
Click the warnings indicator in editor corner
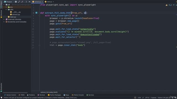[167, 5]
